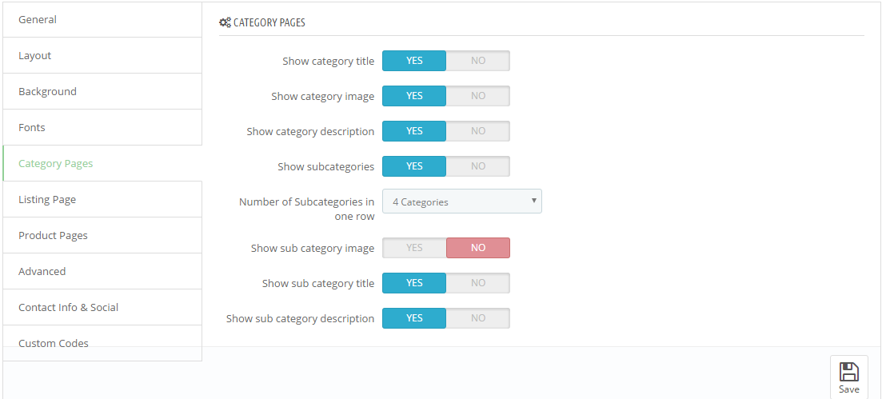Enable Show sub category image with YES
The height and width of the screenshot is (399, 882).
[414, 248]
